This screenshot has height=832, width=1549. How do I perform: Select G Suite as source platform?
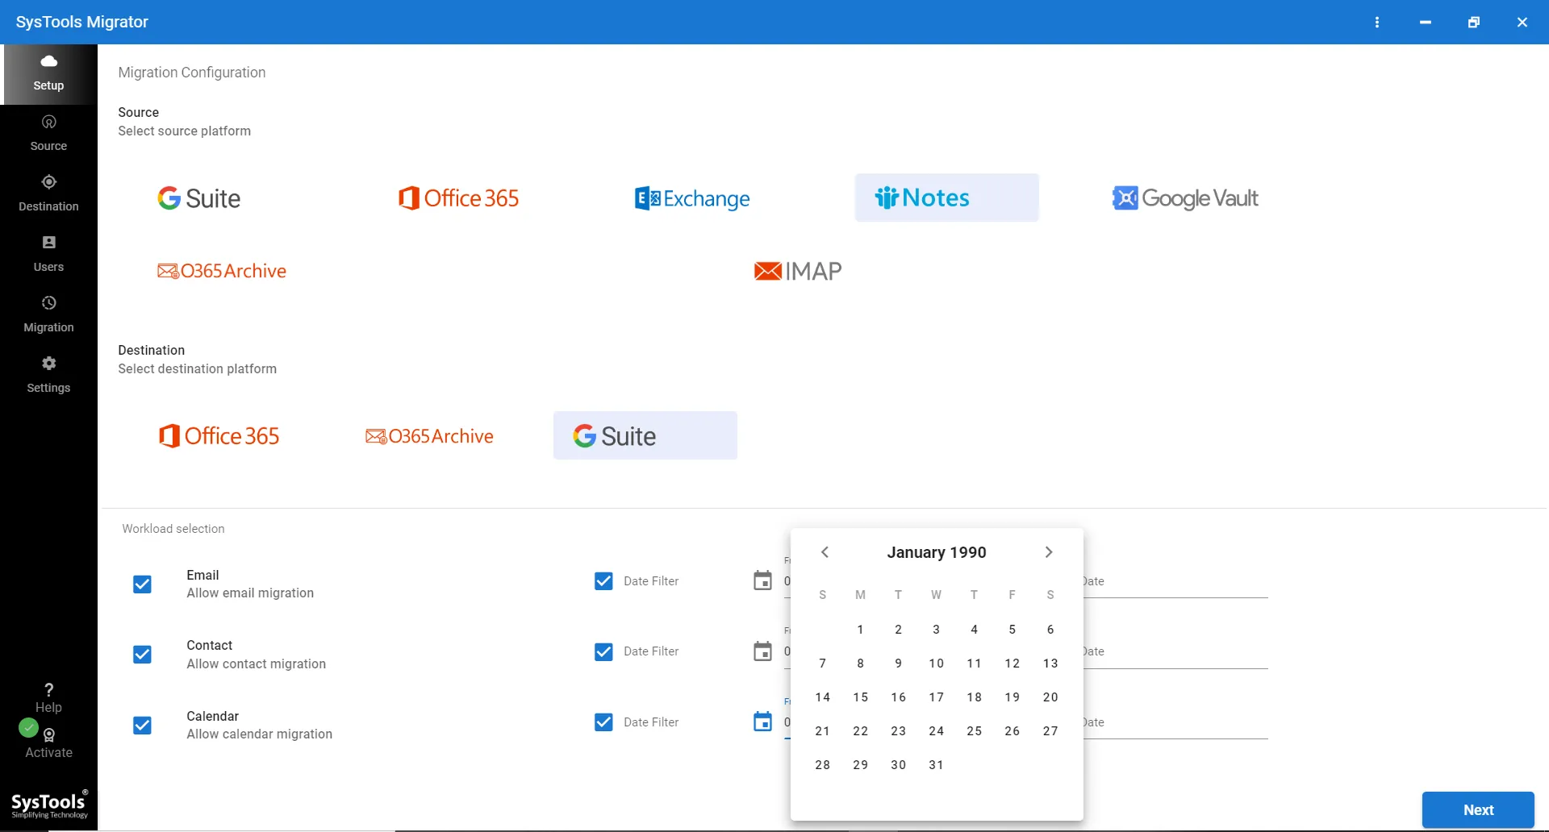coord(199,198)
